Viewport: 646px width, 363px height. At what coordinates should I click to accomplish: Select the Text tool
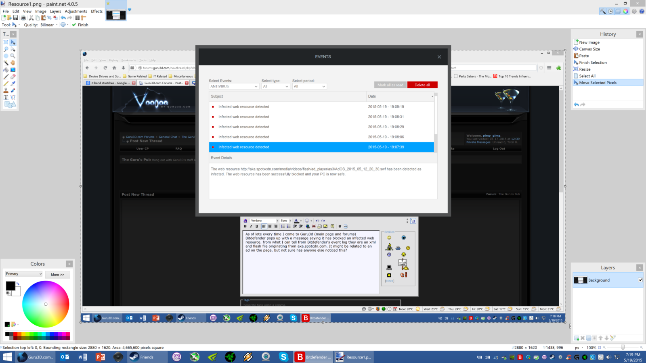point(6,97)
